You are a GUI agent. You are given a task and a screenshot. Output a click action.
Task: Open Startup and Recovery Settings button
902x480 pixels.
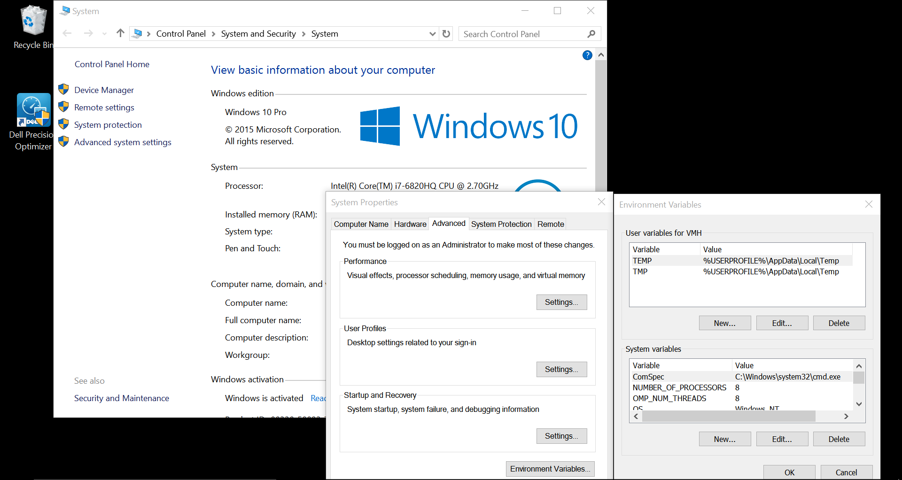tap(562, 436)
